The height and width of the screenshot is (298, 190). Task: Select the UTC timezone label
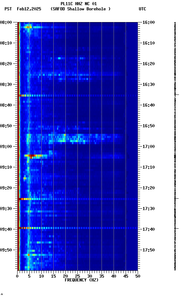(x=142, y=9)
